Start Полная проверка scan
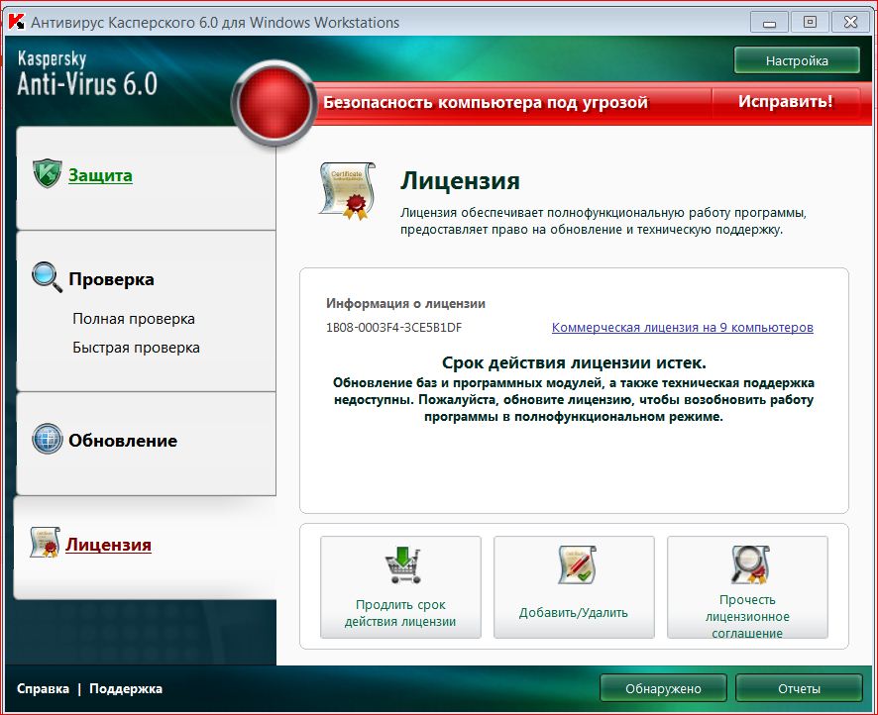Image resolution: width=878 pixels, height=715 pixels. [133, 319]
